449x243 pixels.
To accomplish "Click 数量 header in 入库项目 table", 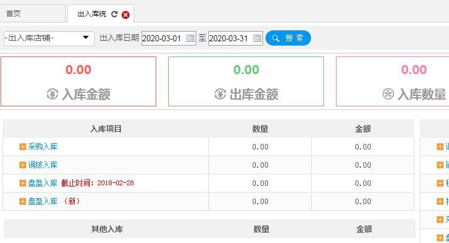I will click(x=260, y=129).
